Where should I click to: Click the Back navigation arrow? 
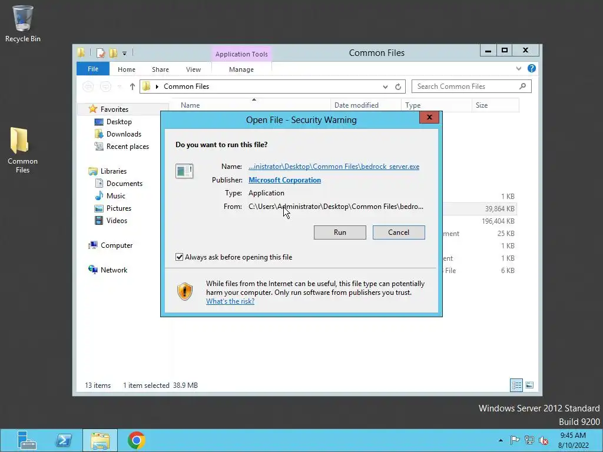pyautogui.click(x=88, y=87)
